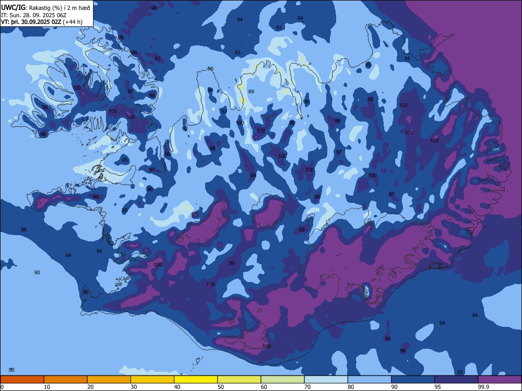Click the '10' legend scale label
This screenshot has height=391, width=522.
[x=47, y=387]
